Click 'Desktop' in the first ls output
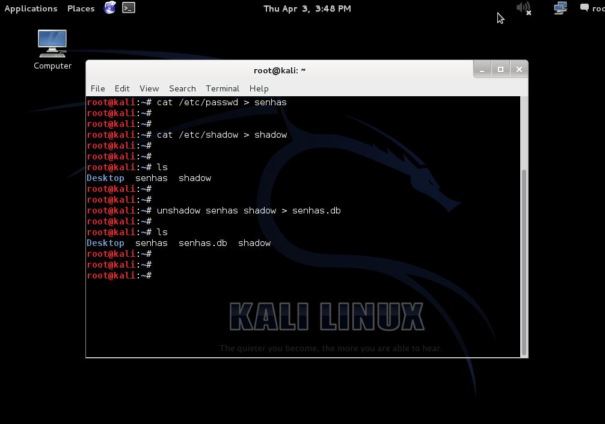This screenshot has width=605, height=424. pos(105,178)
